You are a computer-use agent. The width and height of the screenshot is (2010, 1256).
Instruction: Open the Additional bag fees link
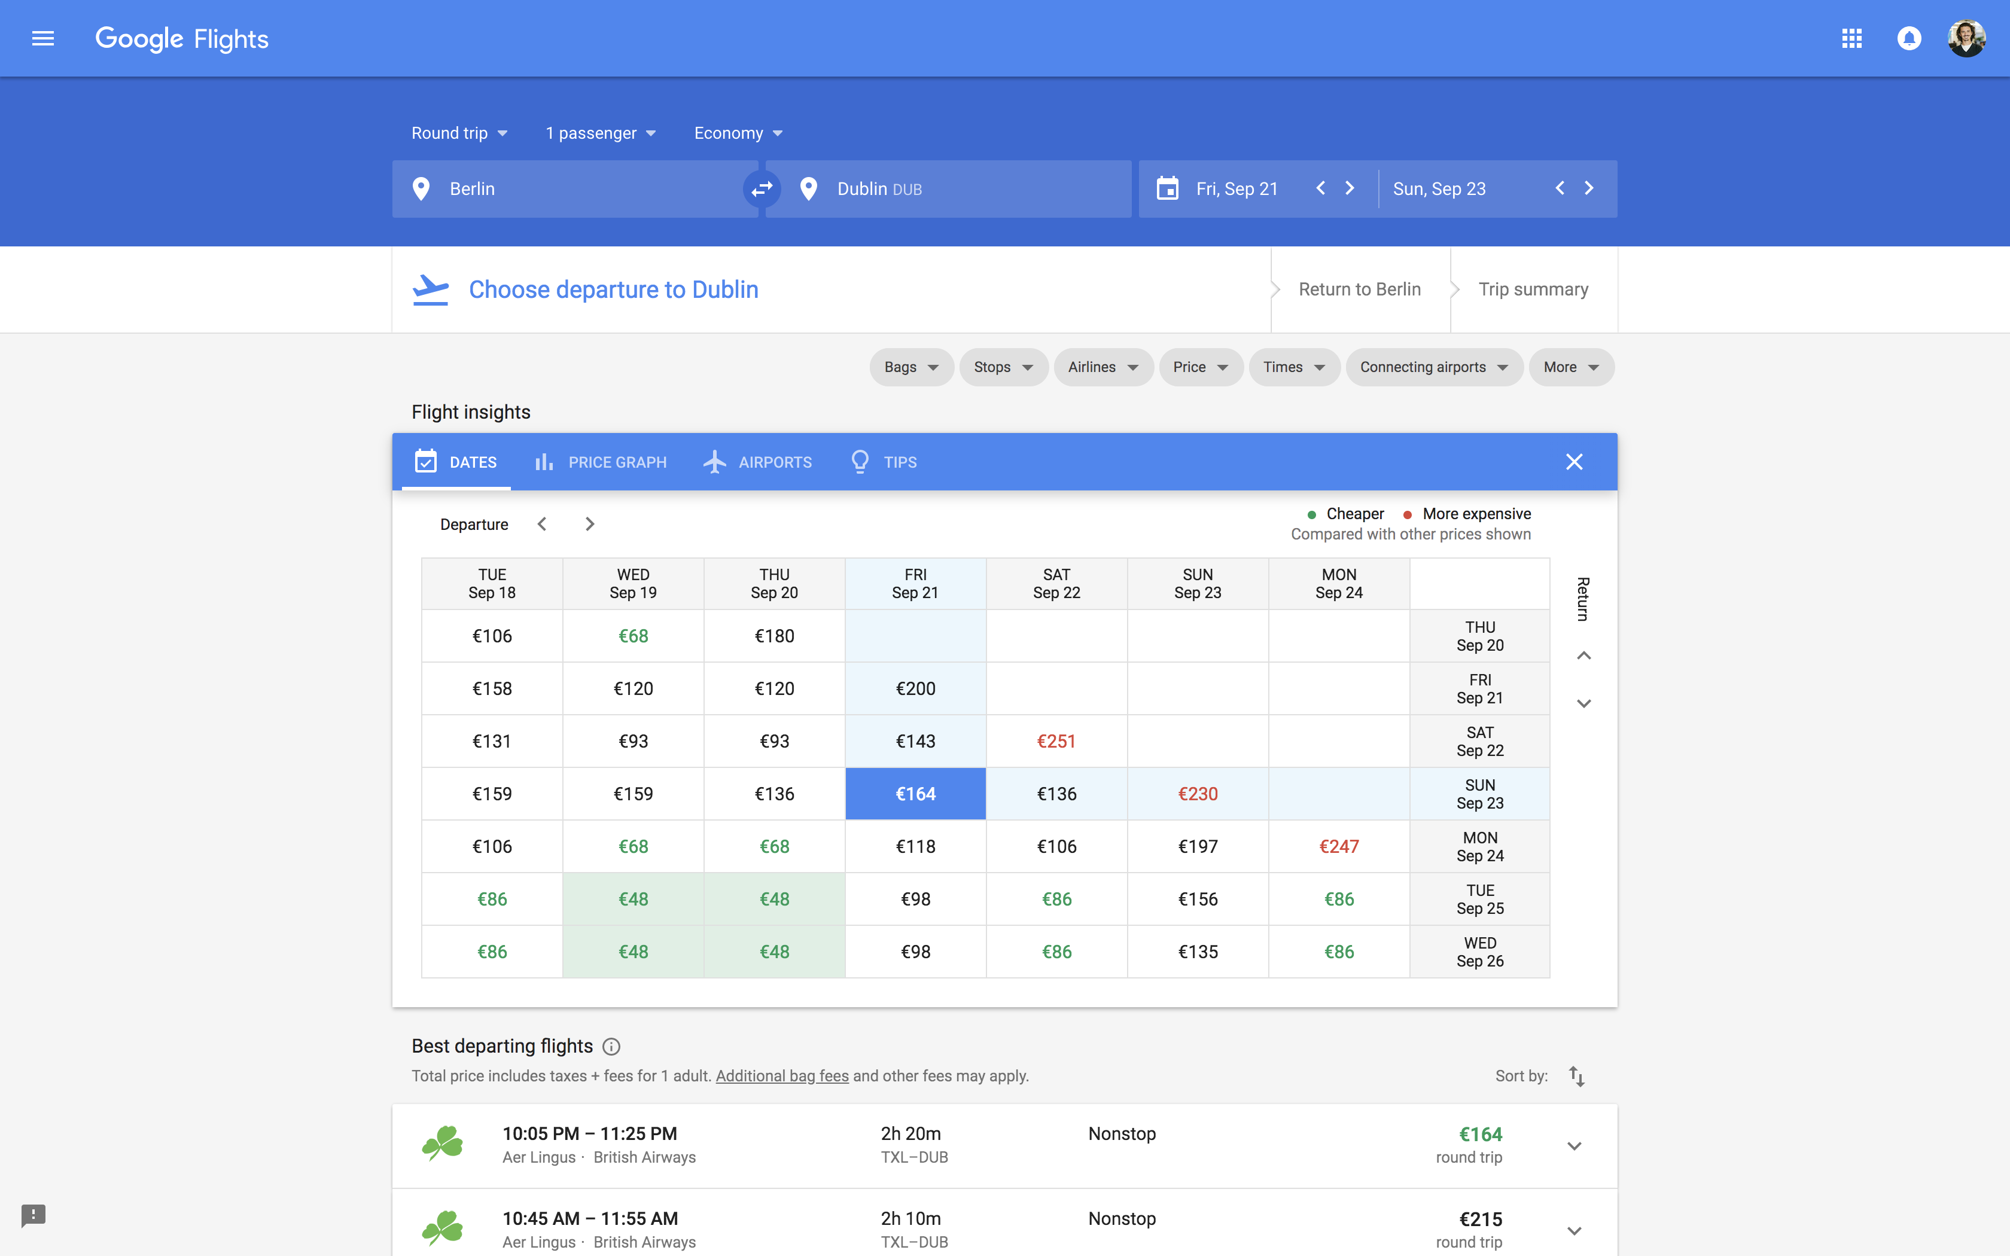(x=781, y=1076)
